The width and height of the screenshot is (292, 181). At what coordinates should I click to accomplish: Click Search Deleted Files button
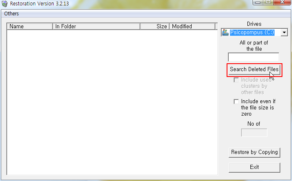(x=255, y=69)
